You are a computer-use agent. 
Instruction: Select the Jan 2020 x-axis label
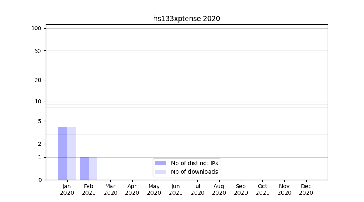(x=67, y=189)
